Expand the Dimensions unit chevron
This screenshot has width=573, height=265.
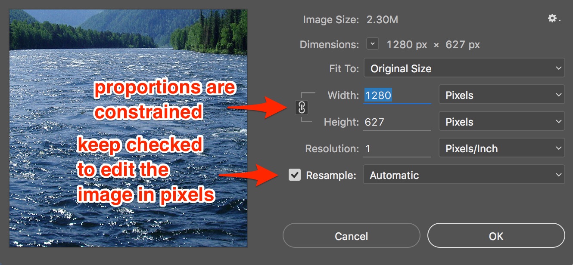373,44
